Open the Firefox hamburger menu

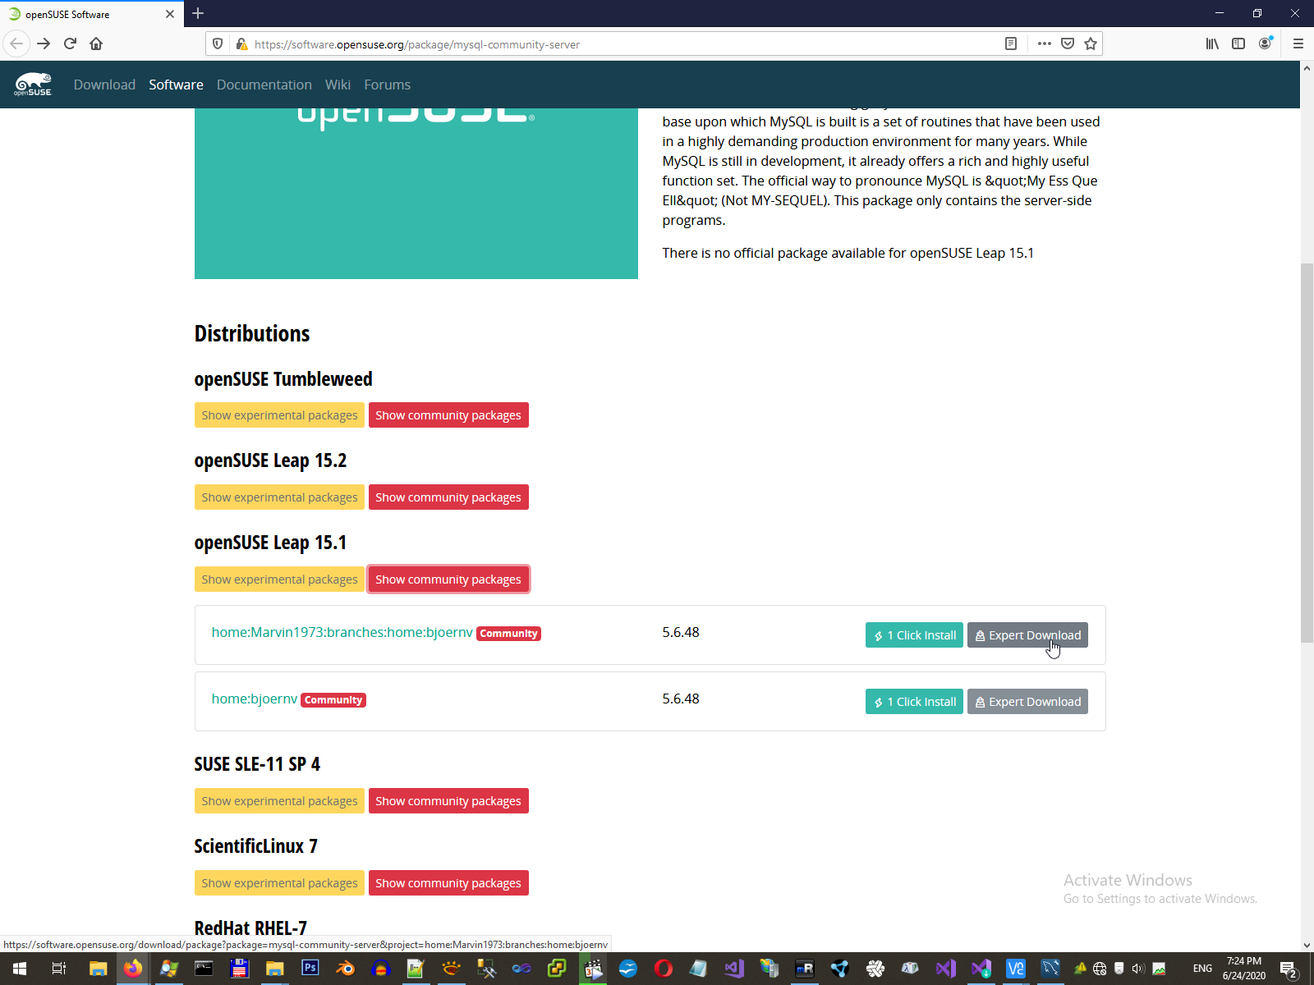click(1298, 44)
